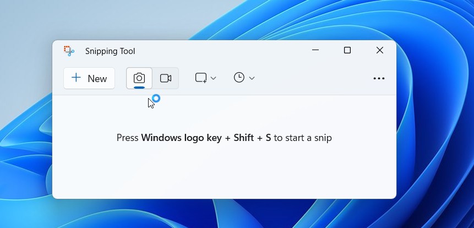Click the Snipping Tool app icon
474x228 pixels.
[x=69, y=51]
